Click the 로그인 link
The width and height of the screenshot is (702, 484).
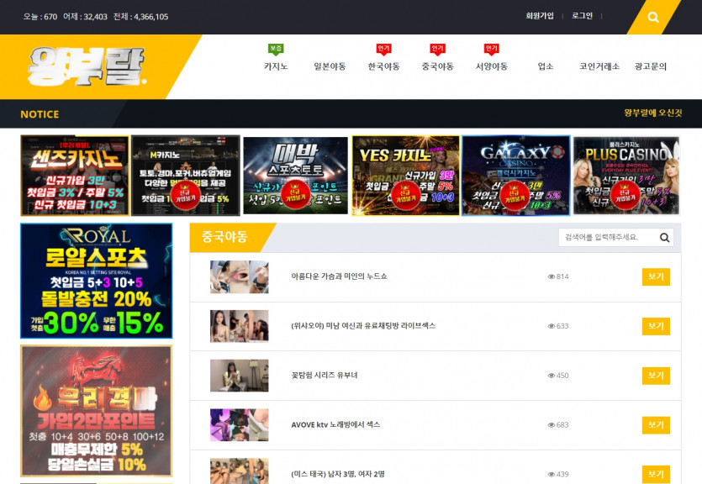(582, 16)
